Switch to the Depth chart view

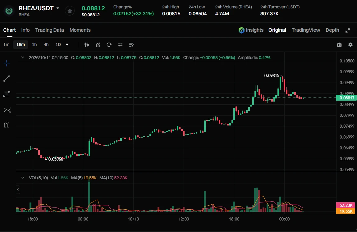[x=332, y=30]
